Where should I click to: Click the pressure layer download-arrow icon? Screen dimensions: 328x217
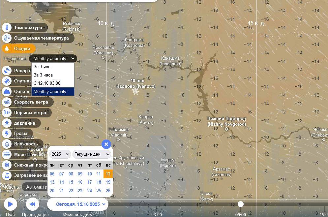pos(7,123)
